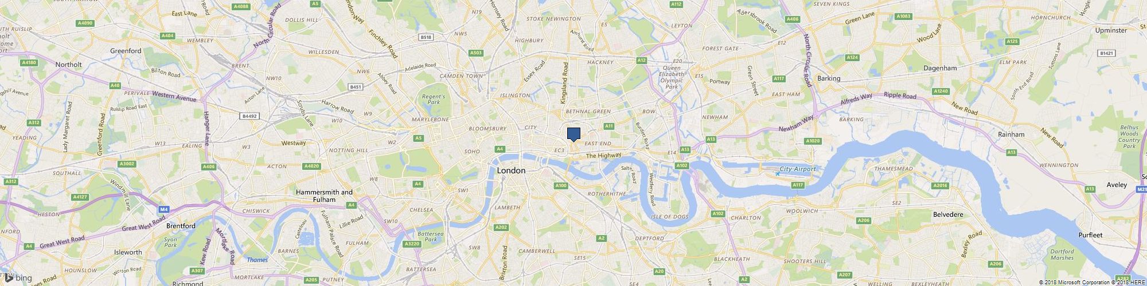
Task: Click the Brentford place label
Action: [x=181, y=226]
